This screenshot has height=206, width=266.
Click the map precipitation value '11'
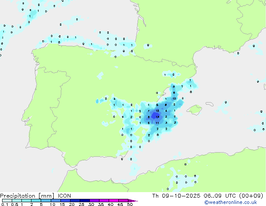tap(157, 123)
